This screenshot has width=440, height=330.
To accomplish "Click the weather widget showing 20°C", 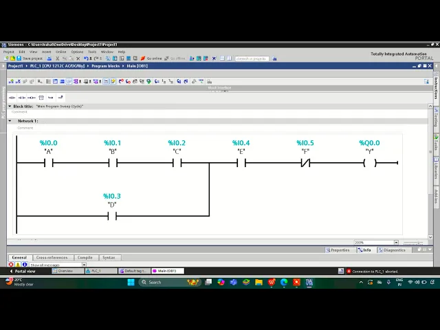I will (x=19, y=282).
